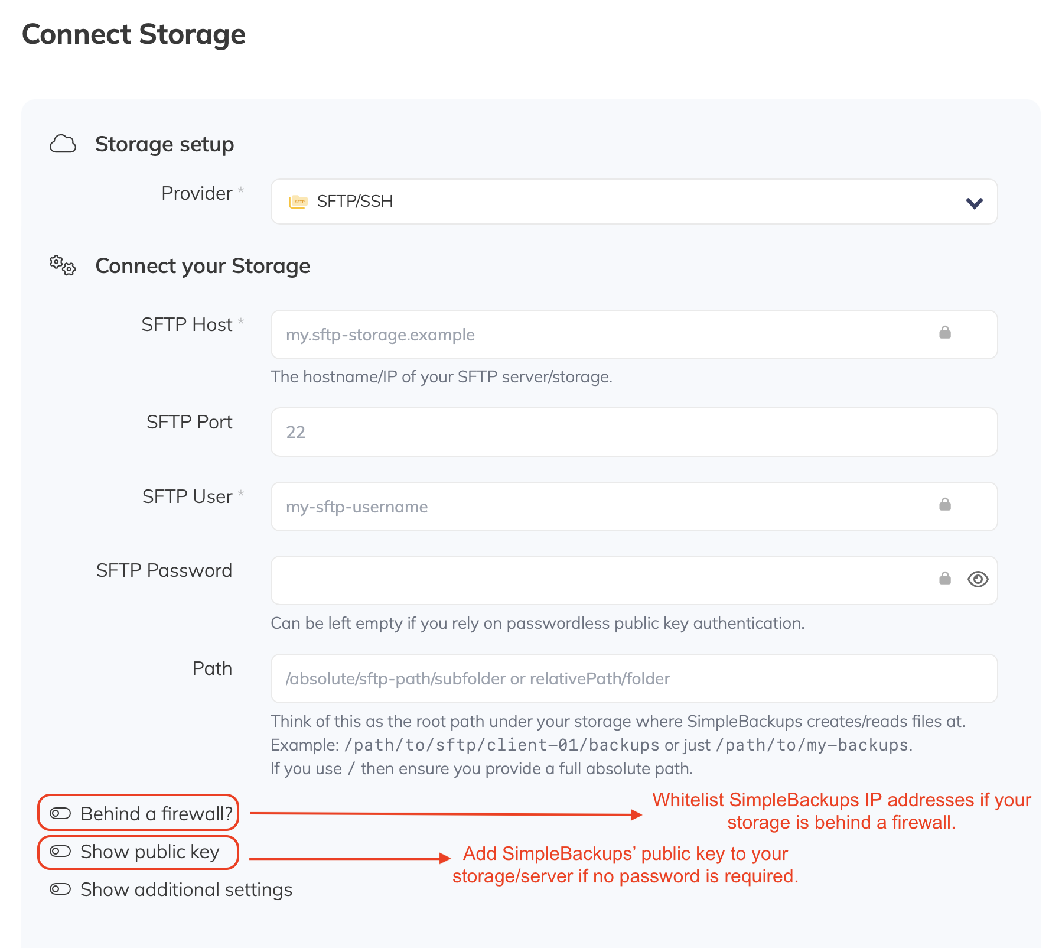This screenshot has width=1062, height=948.
Task: Open the Provider dropdown
Action: (x=634, y=202)
